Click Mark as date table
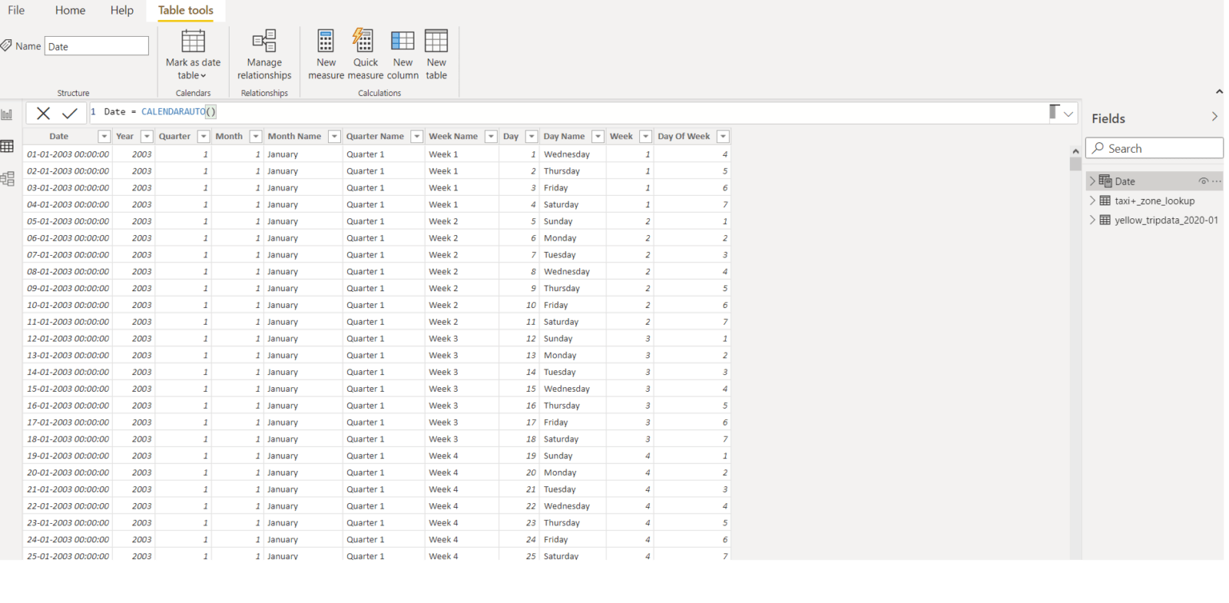1229x603 pixels. 193,53
